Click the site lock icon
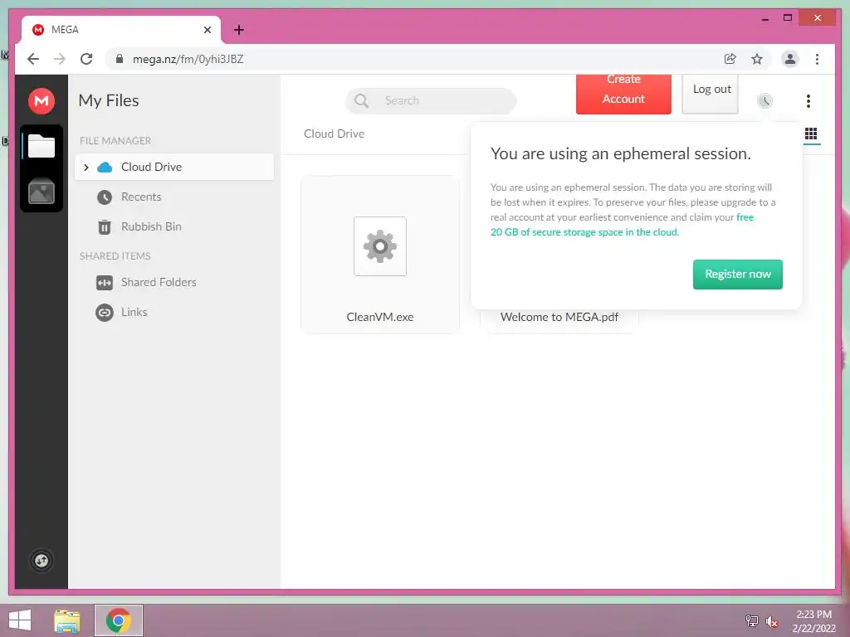Screen dimensions: 850x637 pos(120,59)
